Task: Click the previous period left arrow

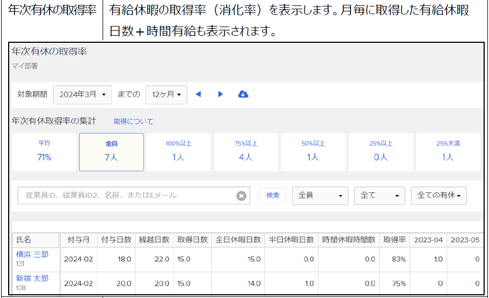Action: click(x=198, y=94)
